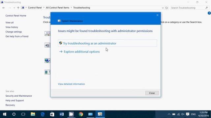Click the Control Panel address bar icon
The width and height of the screenshot is (211, 118).
[23, 8]
